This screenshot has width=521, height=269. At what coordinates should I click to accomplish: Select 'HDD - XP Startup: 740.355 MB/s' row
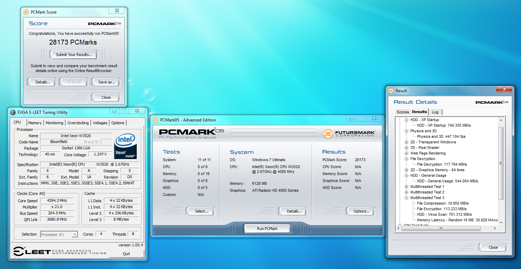tap(444, 125)
